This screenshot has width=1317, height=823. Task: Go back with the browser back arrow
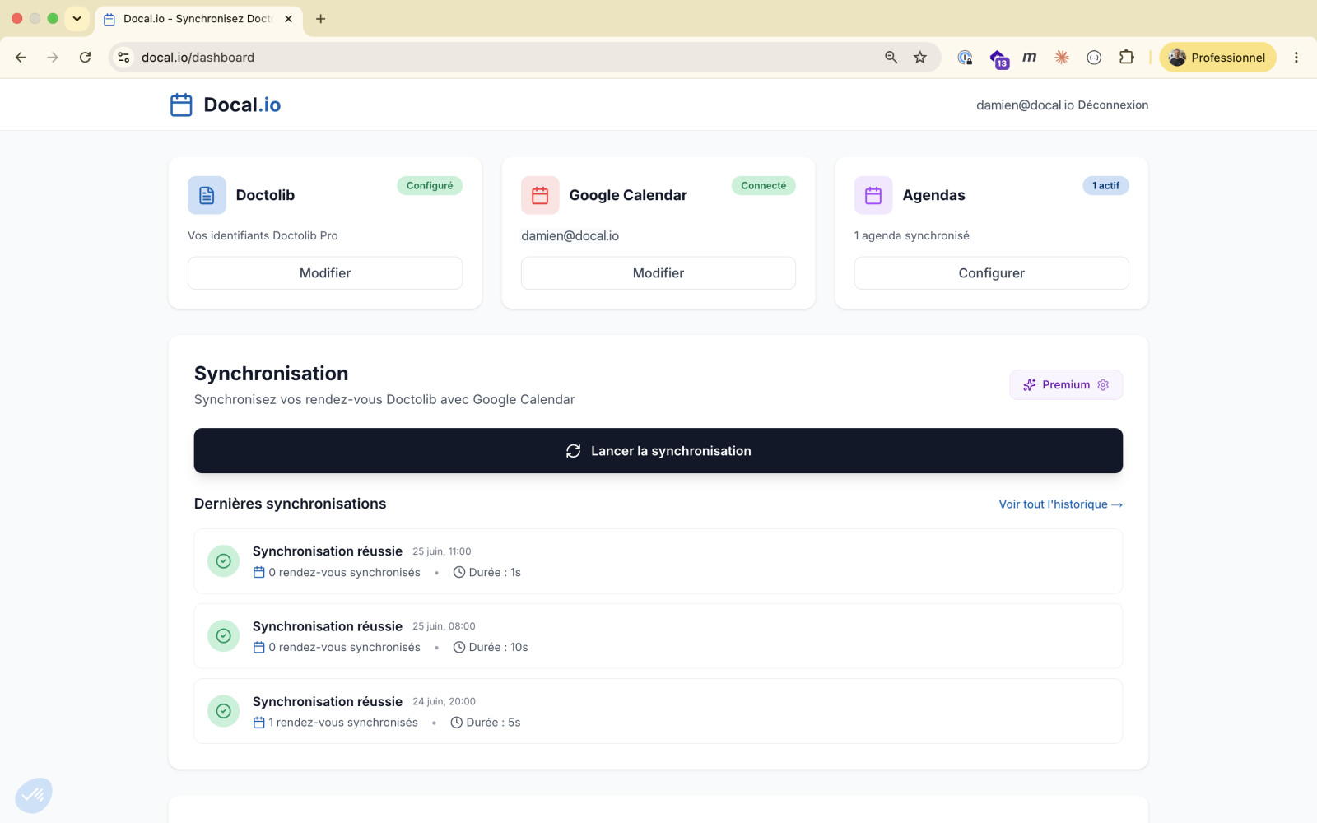pyautogui.click(x=21, y=58)
